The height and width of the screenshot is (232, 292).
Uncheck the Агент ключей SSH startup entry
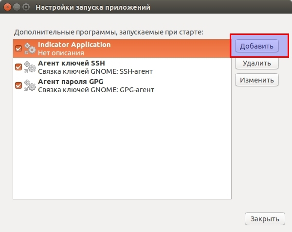[x=18, y=67]
